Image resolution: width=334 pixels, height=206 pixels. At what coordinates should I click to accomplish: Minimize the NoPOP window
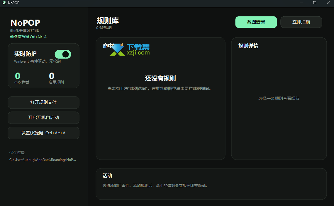(x=301, y=3)
